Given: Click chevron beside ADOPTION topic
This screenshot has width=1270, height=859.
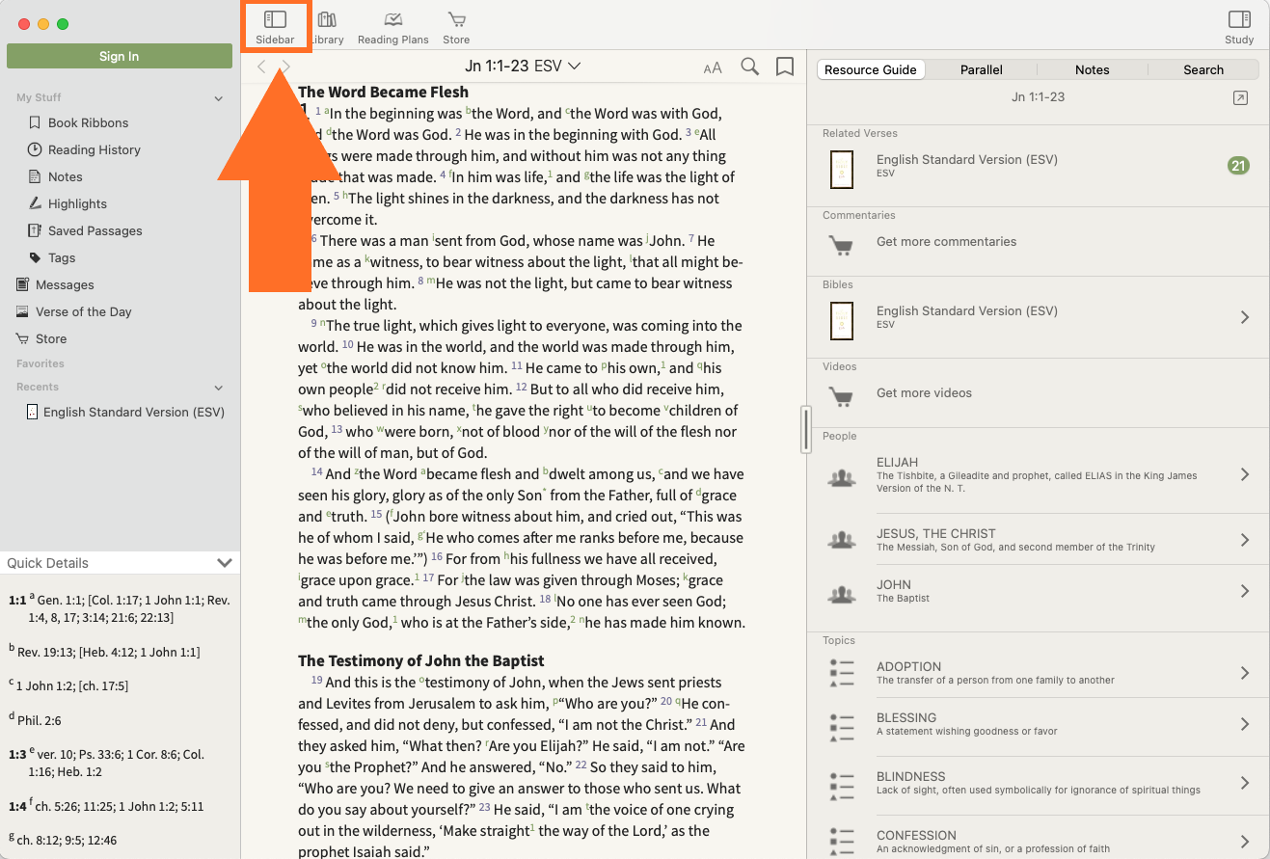Looking at the screenshot, I should coord(1245,673).
